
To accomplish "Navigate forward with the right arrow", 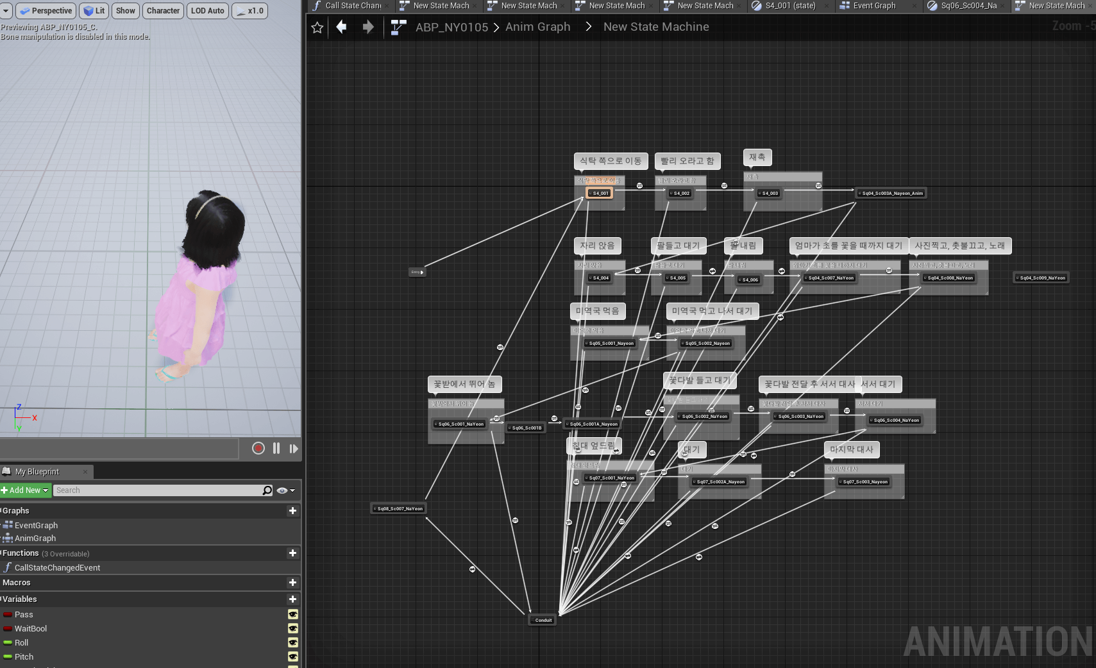I will pyautogui.click(x=367, y=27).
